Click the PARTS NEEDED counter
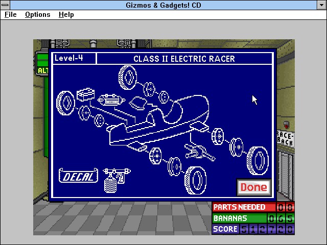The image size is (327, 245). (253, 207)
